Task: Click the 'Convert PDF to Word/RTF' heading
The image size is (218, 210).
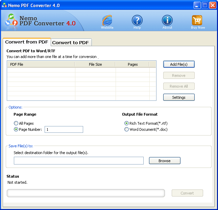Action: coord(31,51)
